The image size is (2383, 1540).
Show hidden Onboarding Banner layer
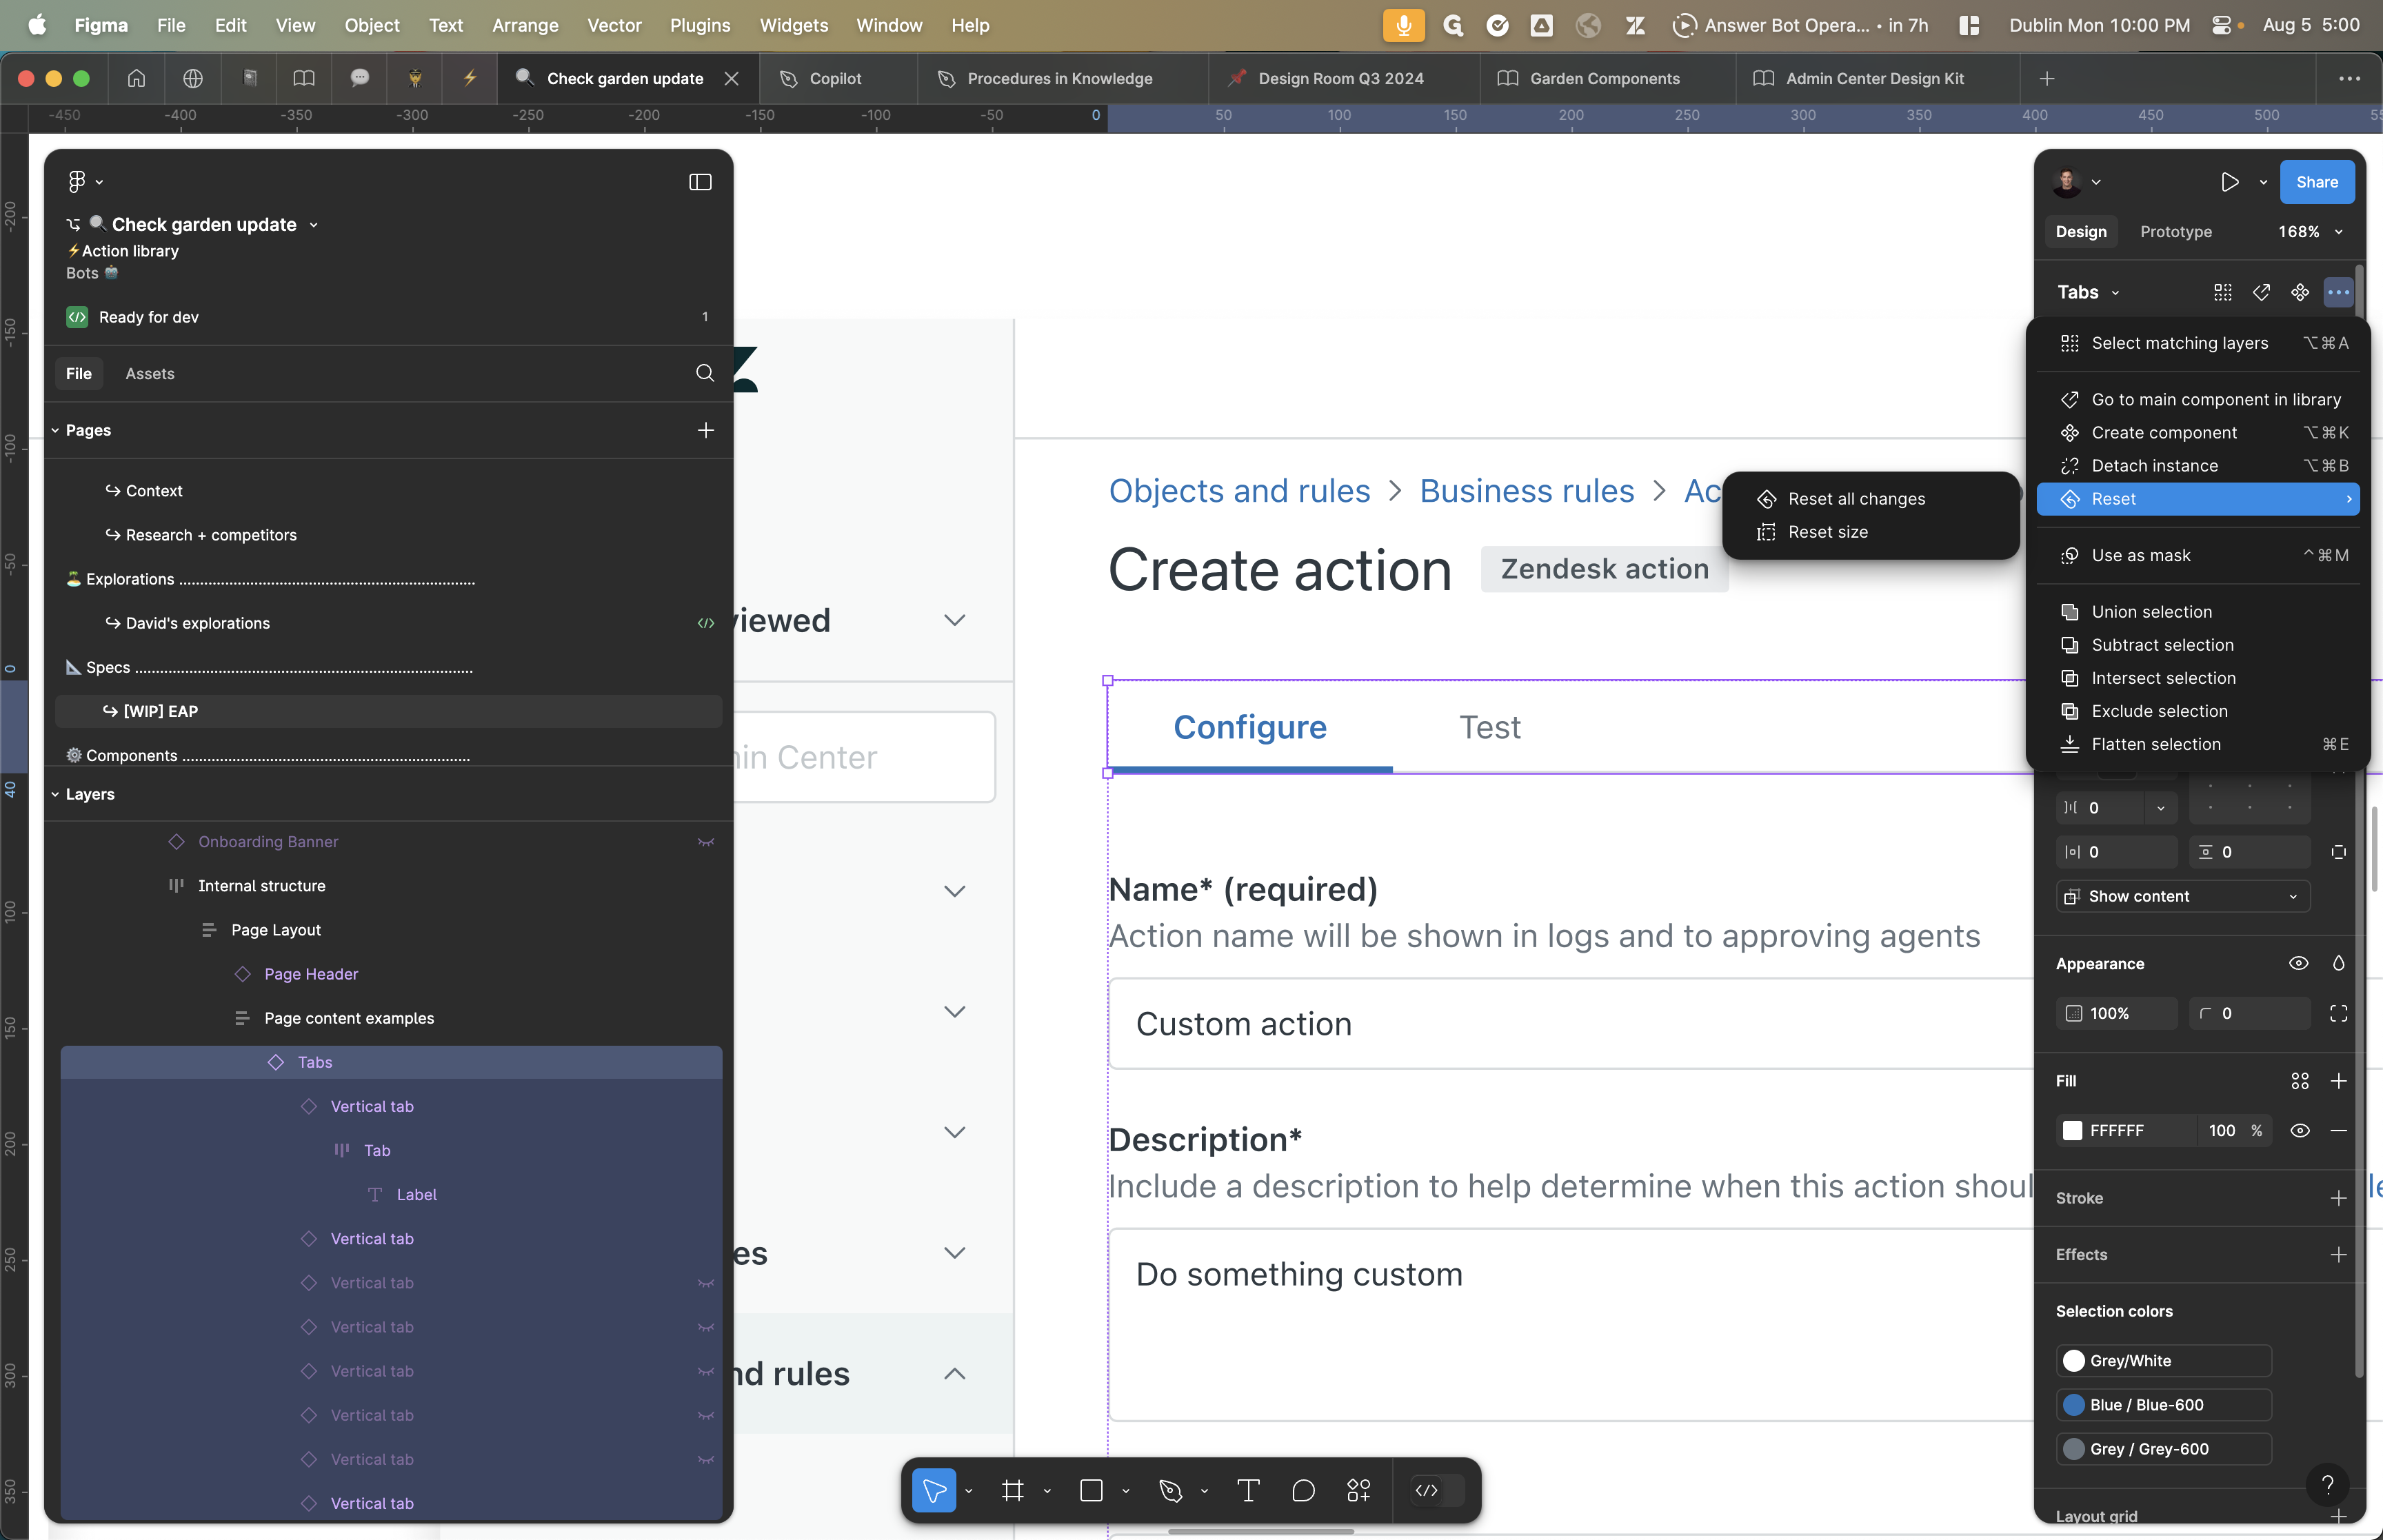[x=705, y=842]
